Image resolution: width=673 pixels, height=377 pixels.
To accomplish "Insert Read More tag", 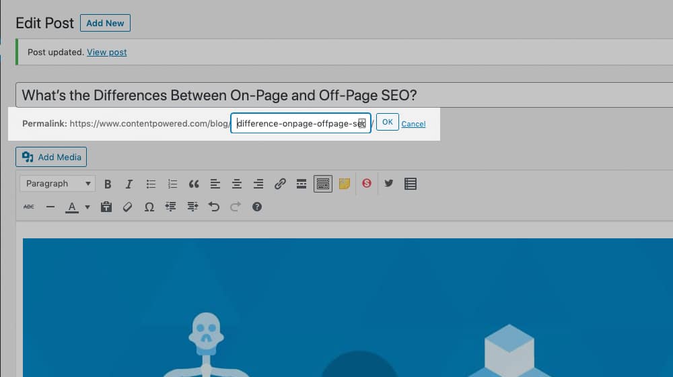I will click(x=302, y=184).
